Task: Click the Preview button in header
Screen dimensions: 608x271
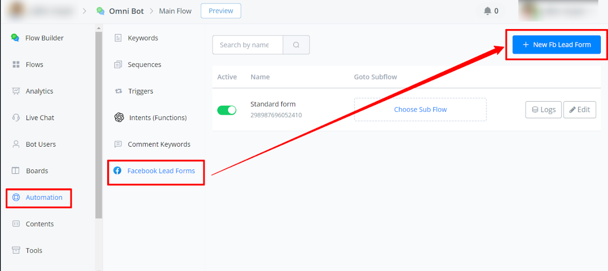Action: pyautogui.click(x=221, y=11)
